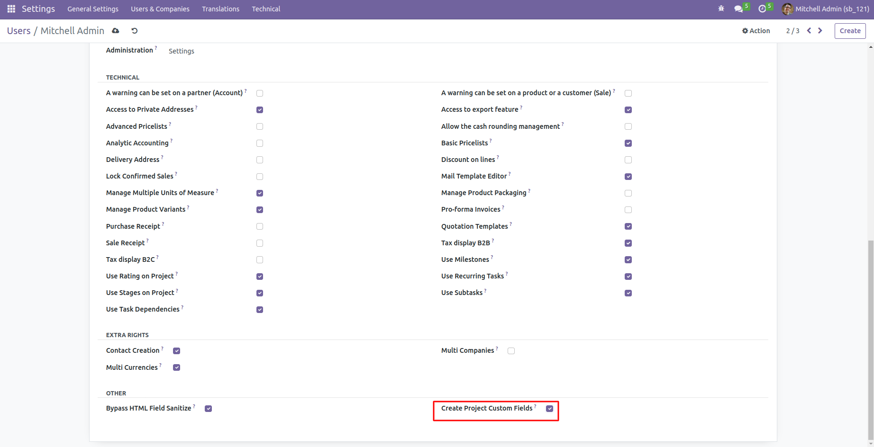Open the Translations menu
The image size is (874, 447).
tap(220, 9)
